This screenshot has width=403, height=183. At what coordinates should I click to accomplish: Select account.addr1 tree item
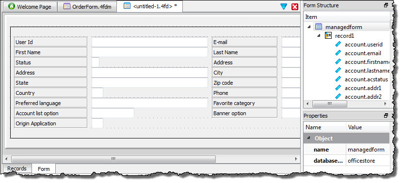(x=363, y=88)
